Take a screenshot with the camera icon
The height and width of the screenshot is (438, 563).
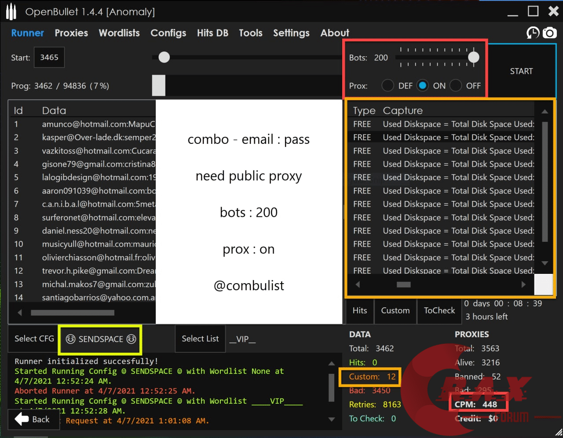549,33
